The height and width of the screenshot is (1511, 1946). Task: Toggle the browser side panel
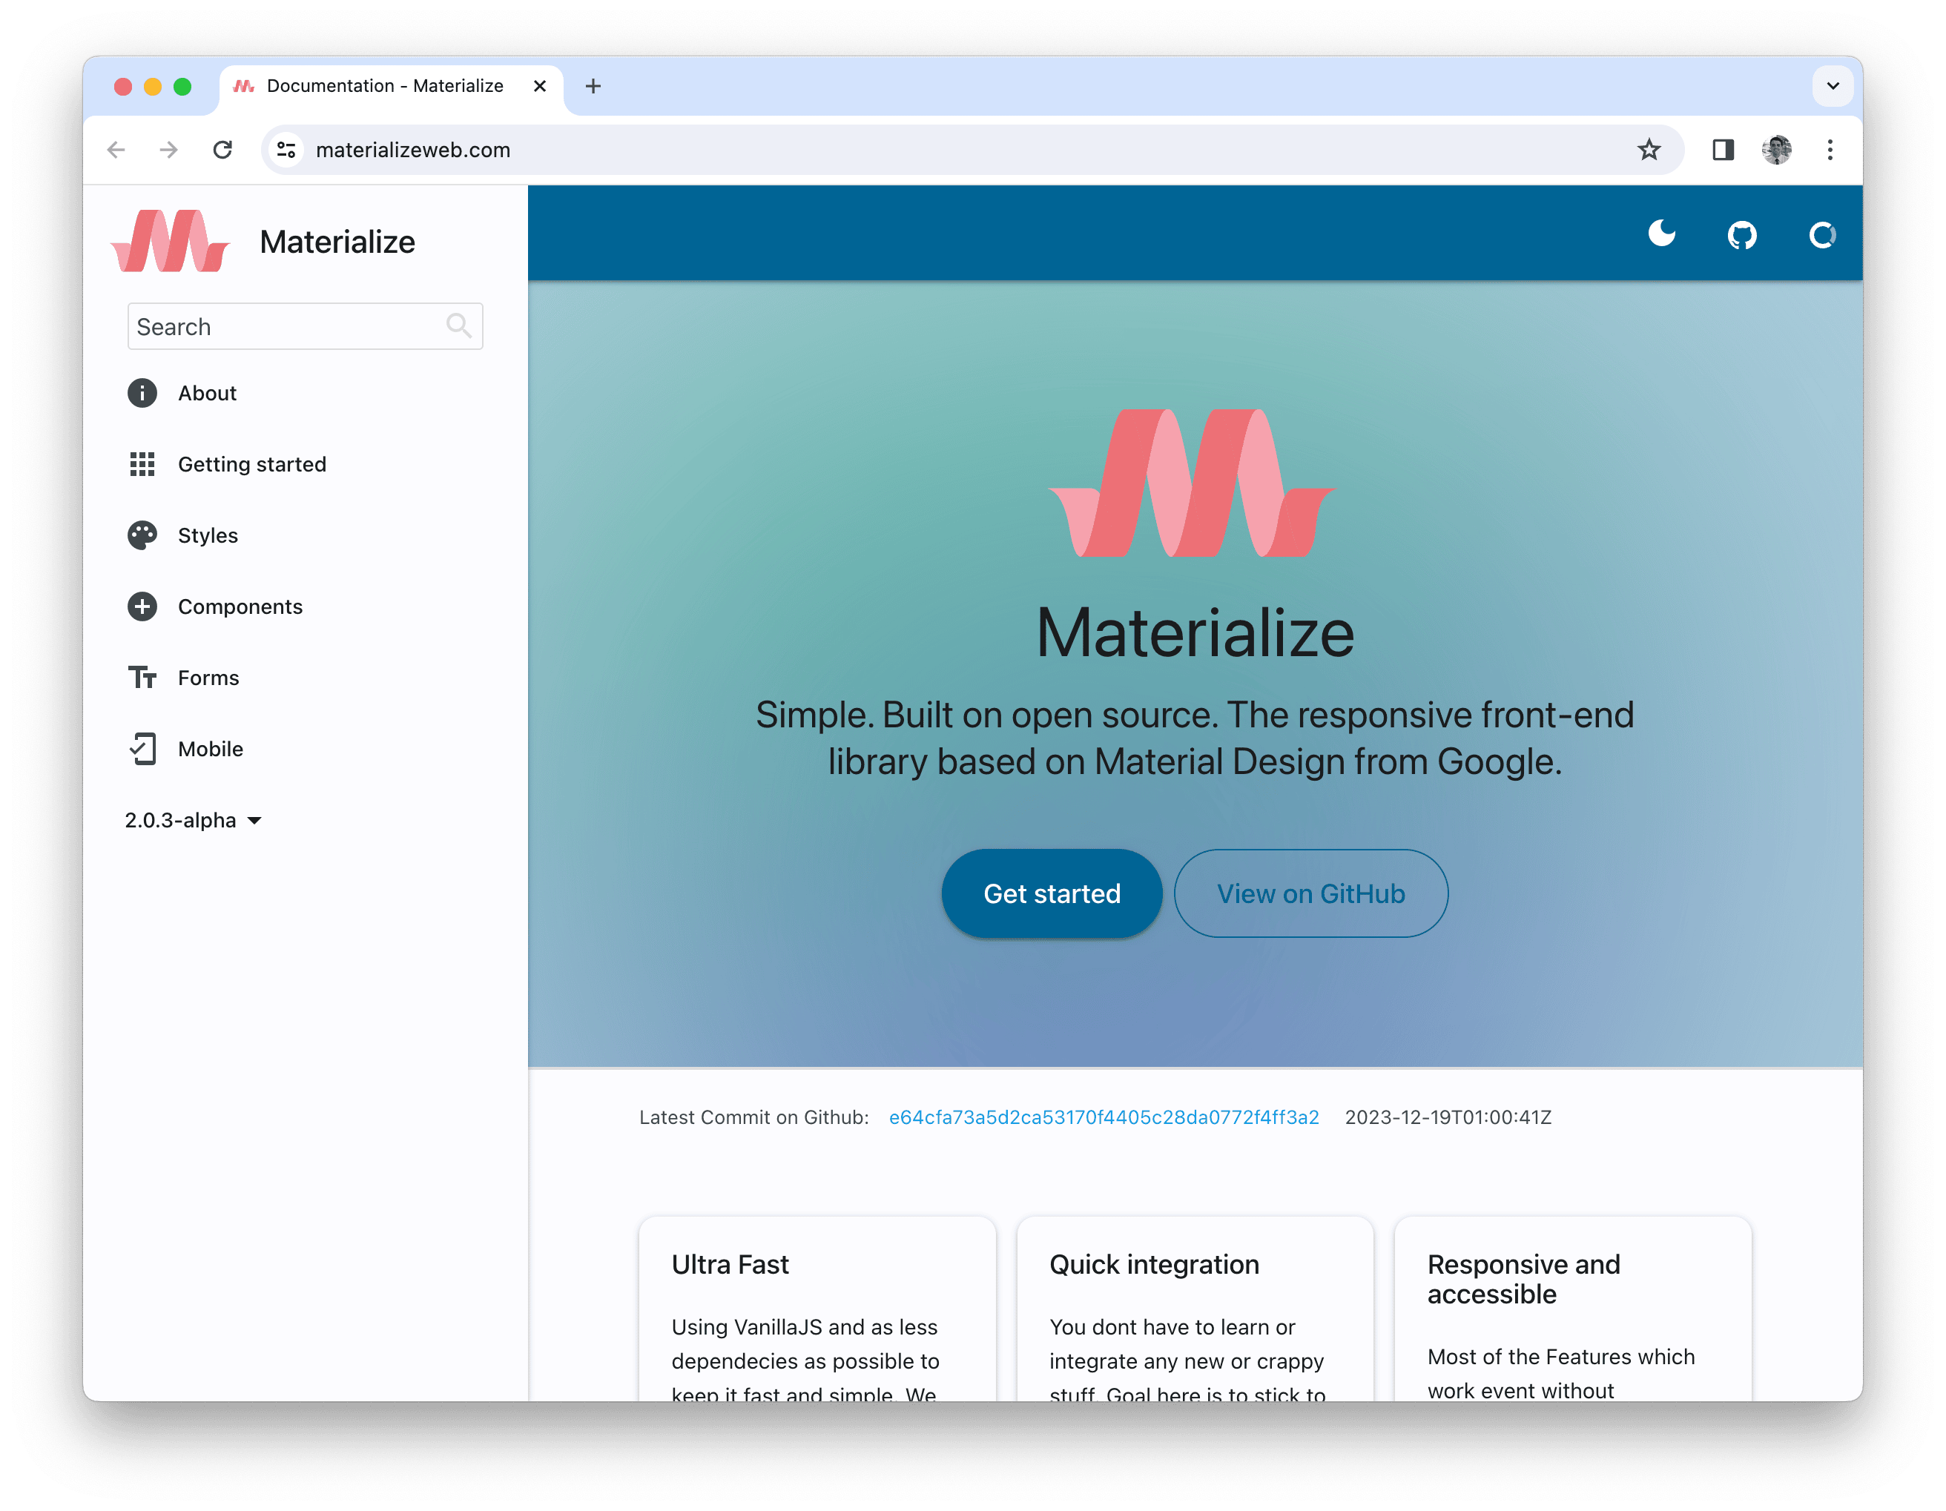[1724, 150]
